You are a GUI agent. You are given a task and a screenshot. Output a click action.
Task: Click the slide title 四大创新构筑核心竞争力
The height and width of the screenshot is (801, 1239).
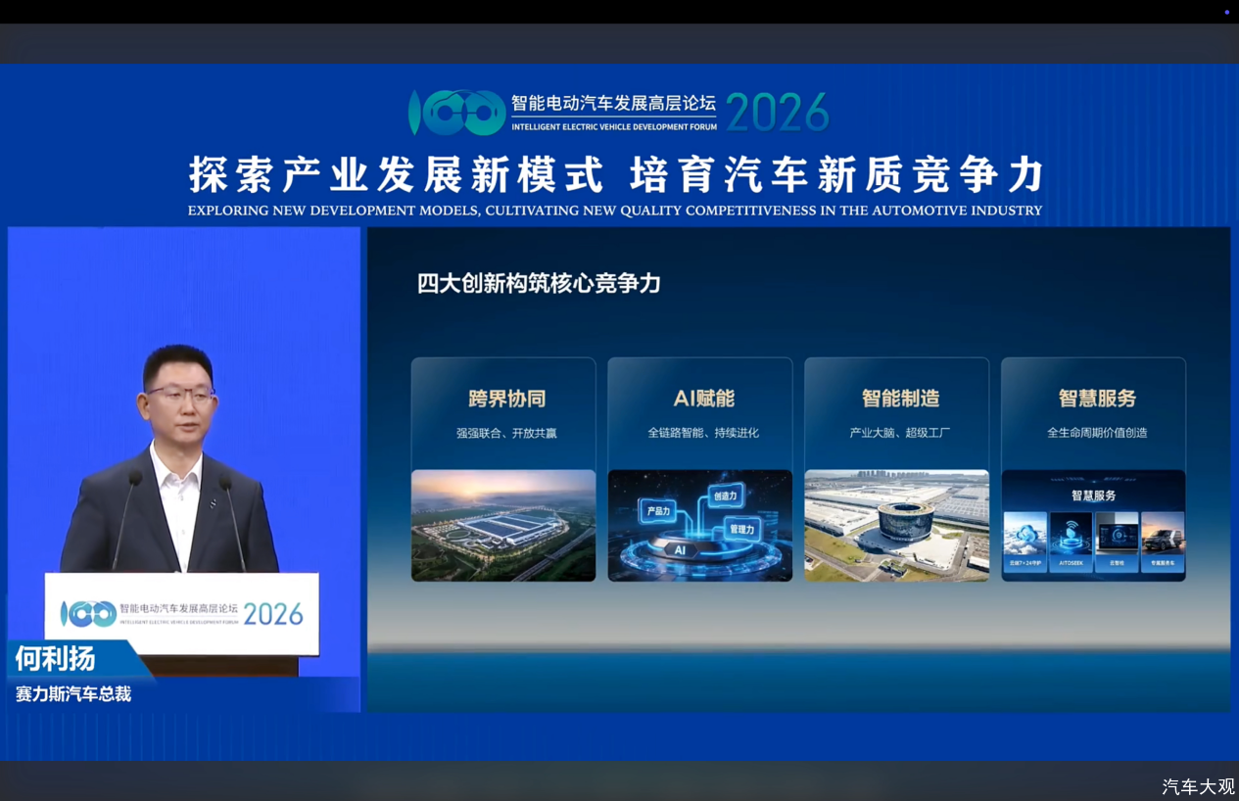coord(539,284)
